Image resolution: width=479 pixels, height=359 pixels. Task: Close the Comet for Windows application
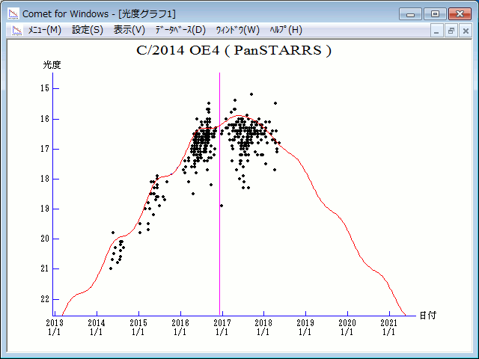460,13
